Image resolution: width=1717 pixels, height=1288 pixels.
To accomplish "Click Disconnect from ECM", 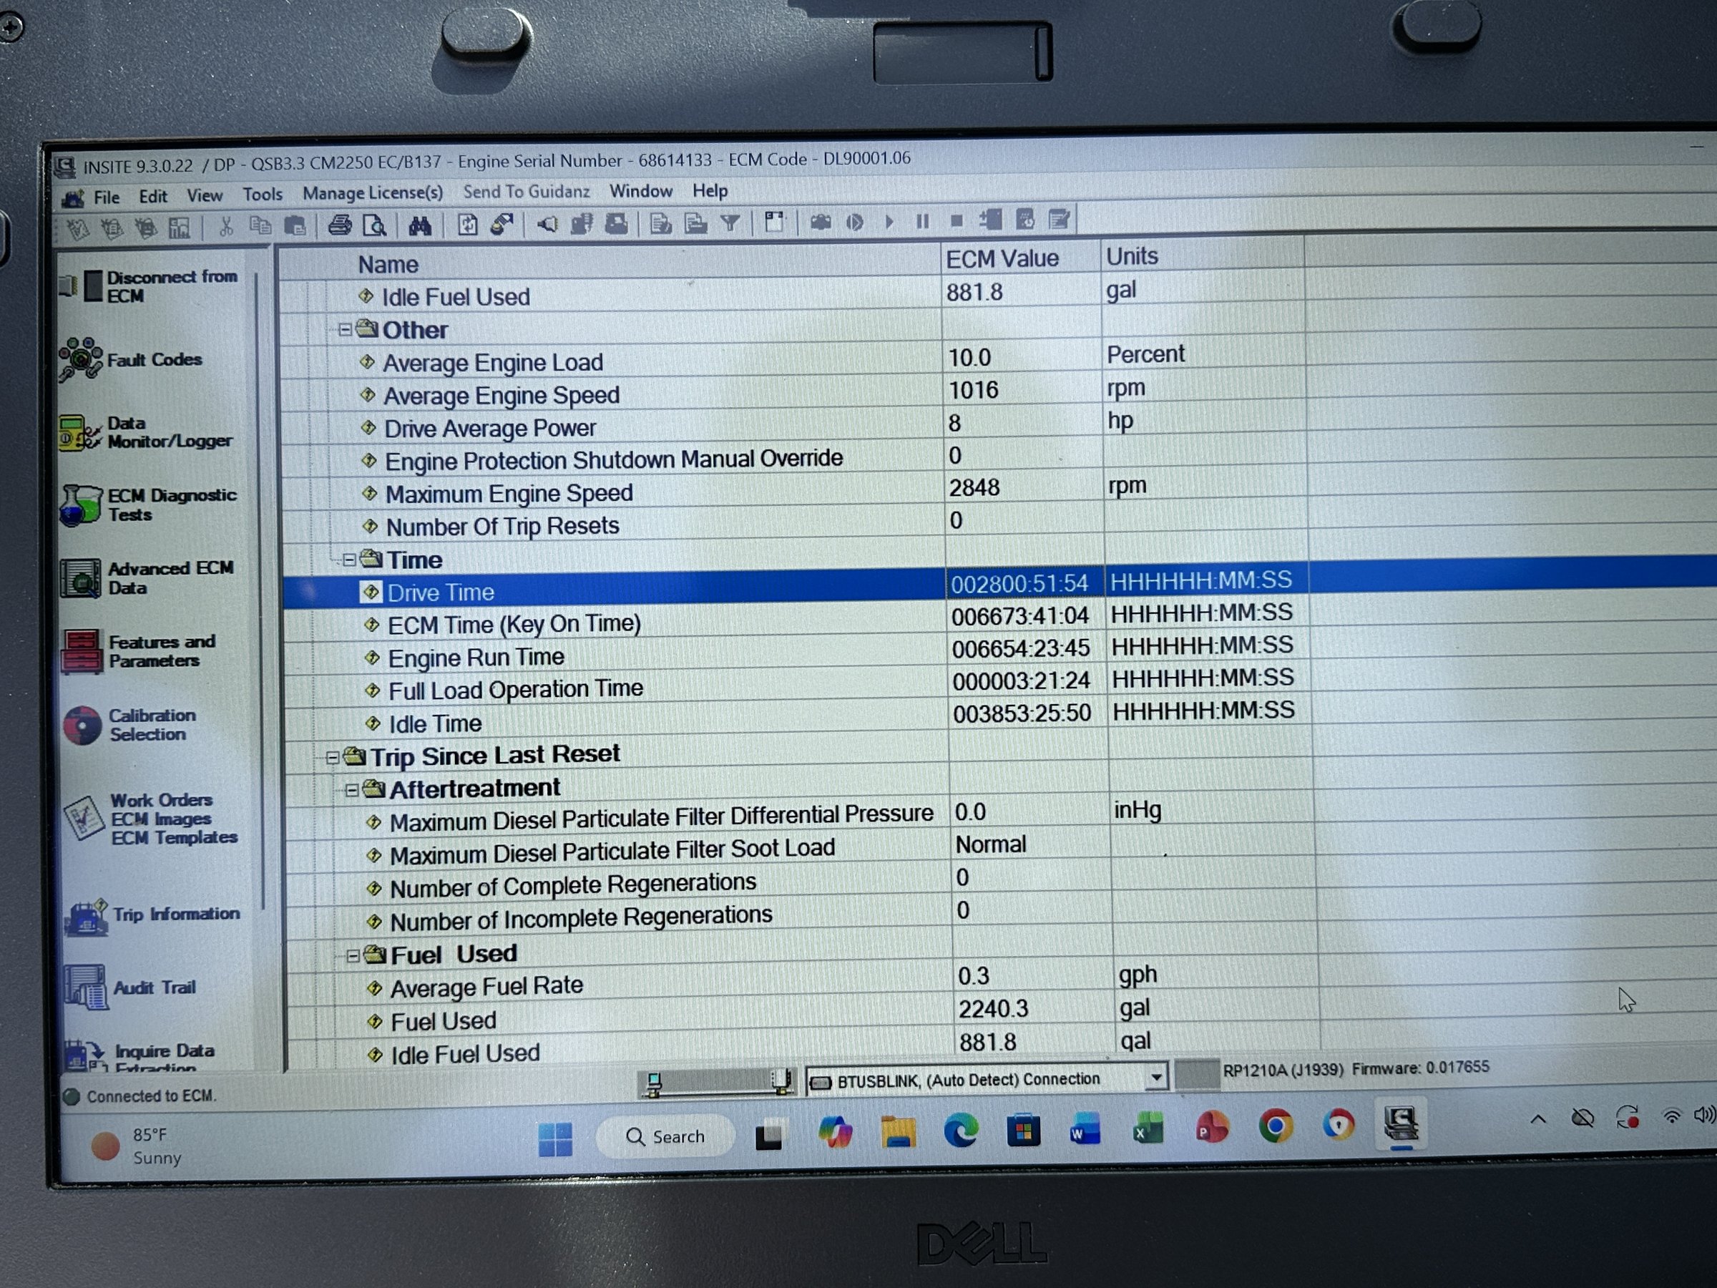I will point(149,286).
